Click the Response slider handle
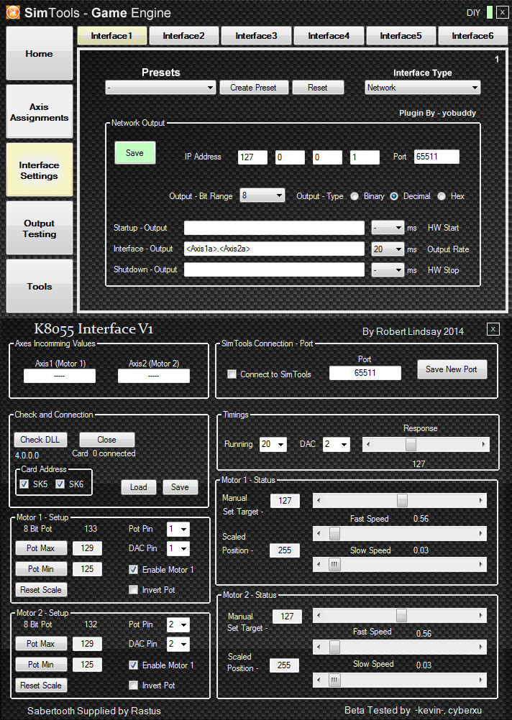Image resolution: width=512 pixels, height=720 pixels. 411,444
